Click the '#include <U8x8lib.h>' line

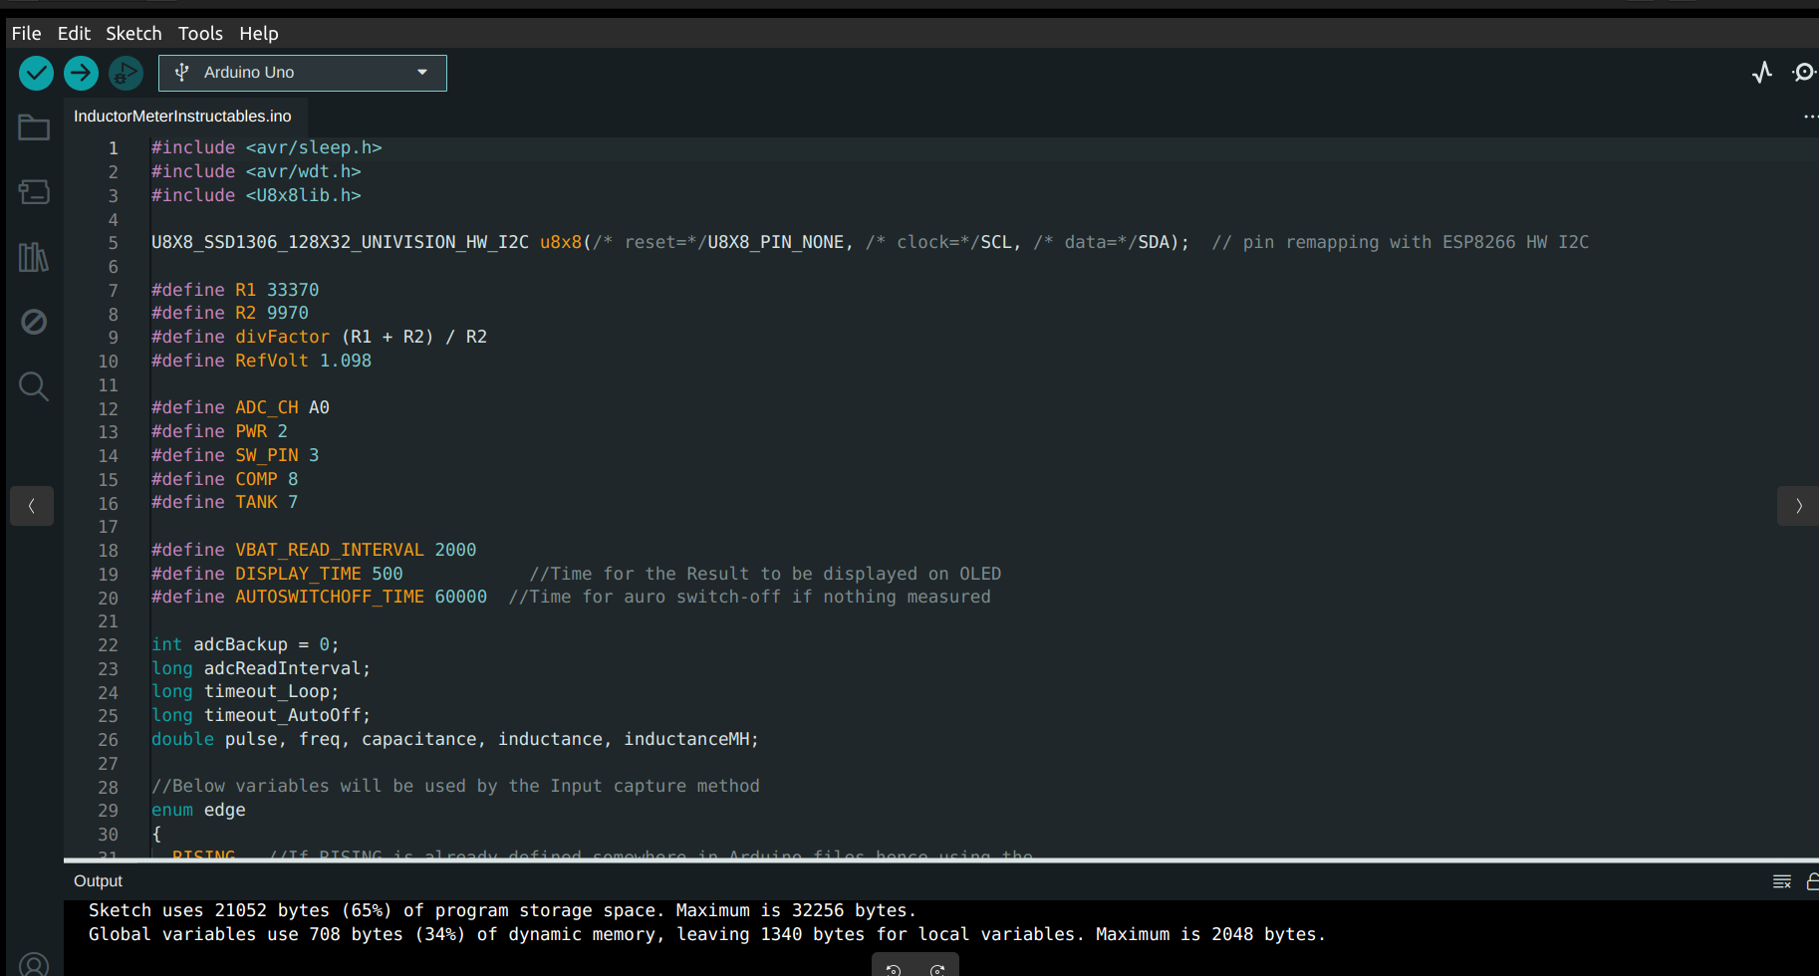click(x=256, y=195)
